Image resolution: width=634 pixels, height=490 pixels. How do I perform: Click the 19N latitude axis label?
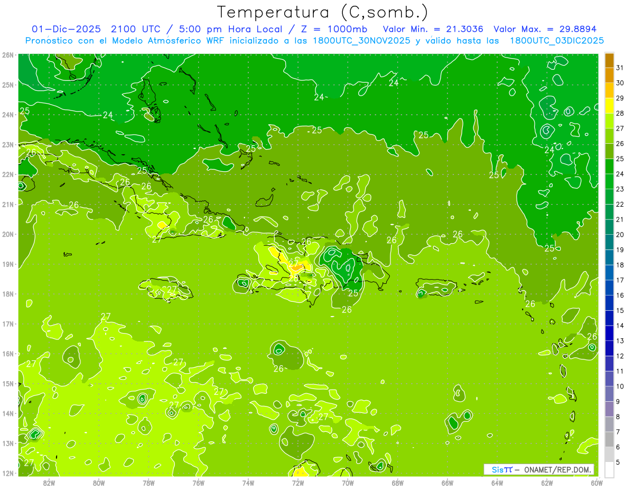point(8,264)
